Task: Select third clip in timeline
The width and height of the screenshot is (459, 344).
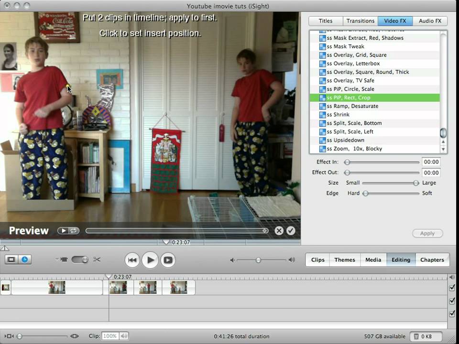Action: point(148,288)
